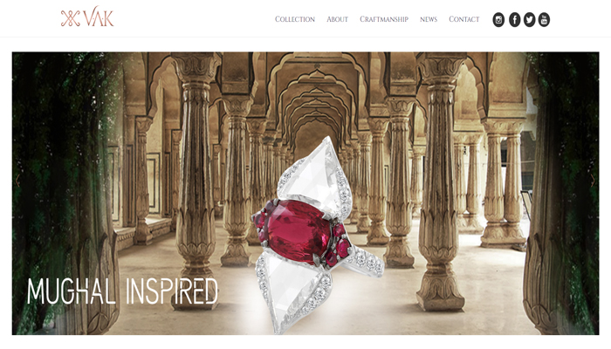This screenshot has width=611, height=349.
Task: Click the VAK wordmark logo
Action: click(99, 17)
